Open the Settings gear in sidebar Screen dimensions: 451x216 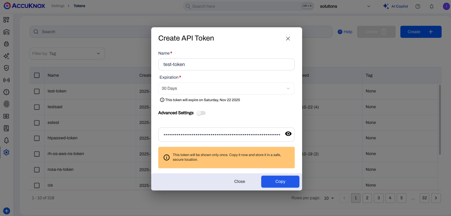6,152
